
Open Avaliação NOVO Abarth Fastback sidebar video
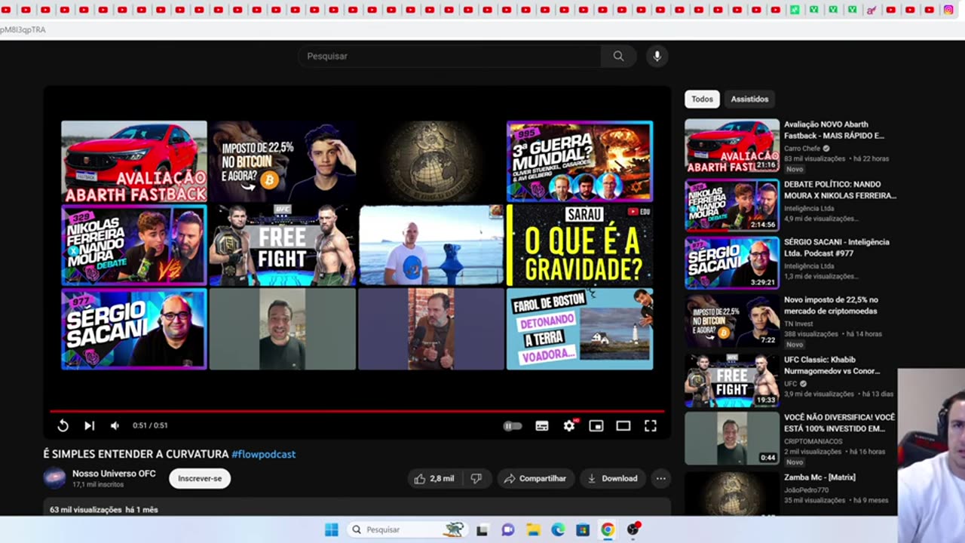coord(834,130)
